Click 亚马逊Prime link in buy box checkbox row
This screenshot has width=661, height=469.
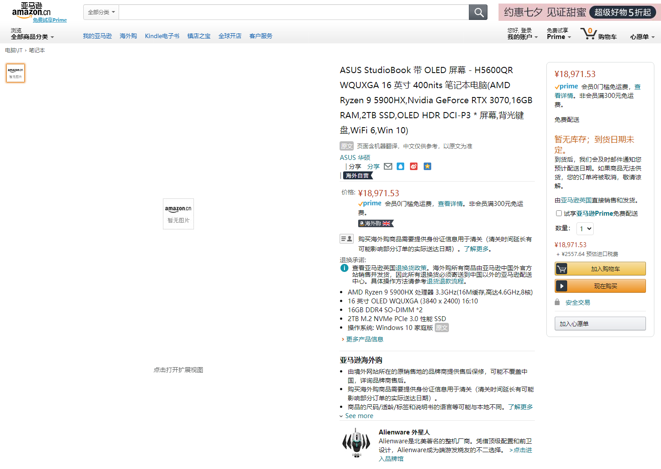click(595, 213)
